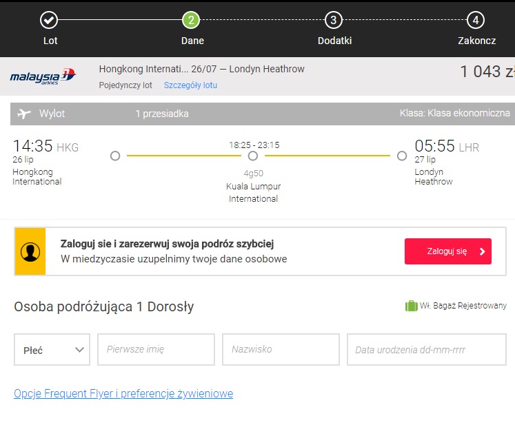Click 'Osoba podróżująca 1 Dorosły' heading
This screenshot has height=438, width=515.
[104, 306]
